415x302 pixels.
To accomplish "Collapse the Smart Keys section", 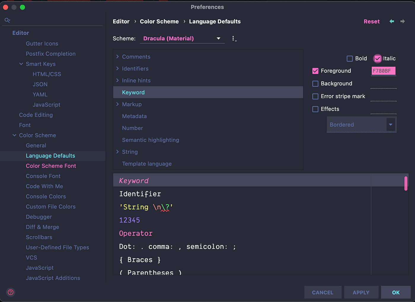I will pyautogui.click(x=21, y=64).
